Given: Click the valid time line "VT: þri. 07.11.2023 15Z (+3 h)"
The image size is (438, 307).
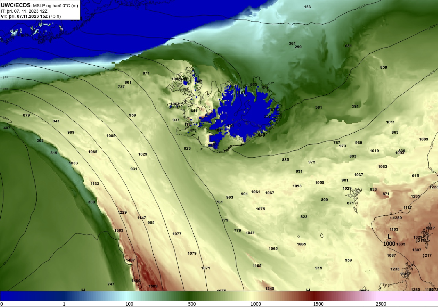Looking at the screenshot, I should 31,16.
